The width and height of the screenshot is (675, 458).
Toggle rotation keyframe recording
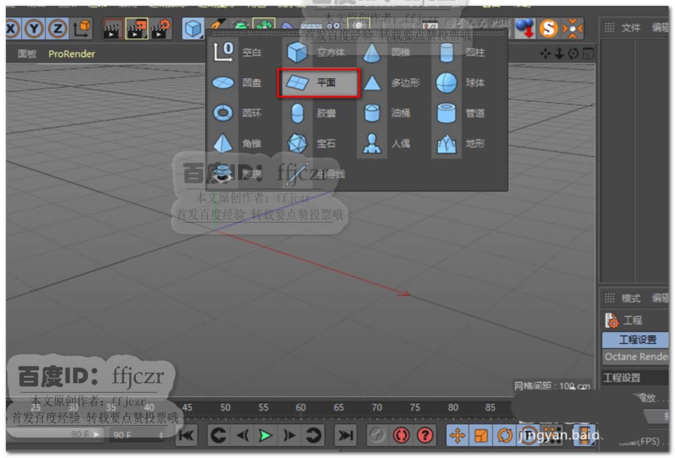[504, 436]
